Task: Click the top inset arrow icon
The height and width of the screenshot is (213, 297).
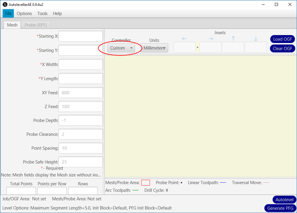Action: point(233,39)
